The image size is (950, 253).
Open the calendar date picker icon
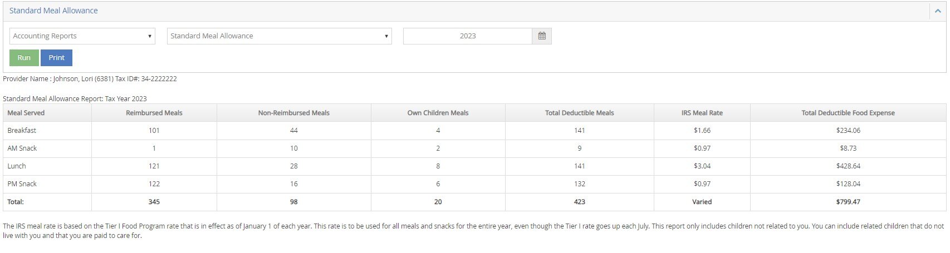click(x=542, y=36)
